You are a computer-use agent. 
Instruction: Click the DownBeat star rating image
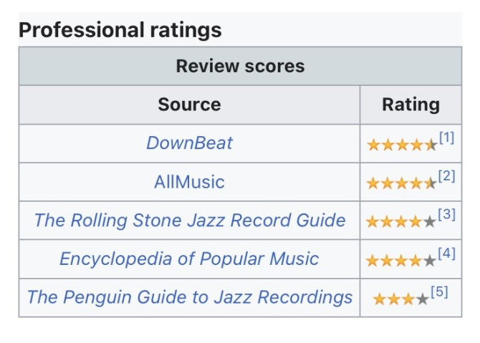(402, 145)
